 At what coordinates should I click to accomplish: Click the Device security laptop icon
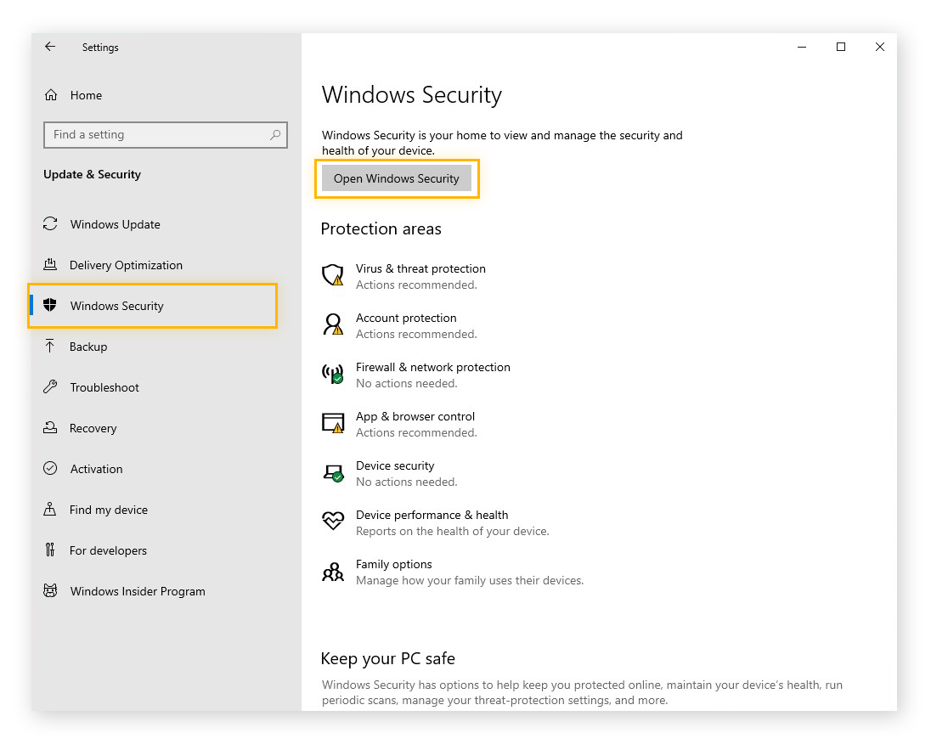[x=333, y=473]
